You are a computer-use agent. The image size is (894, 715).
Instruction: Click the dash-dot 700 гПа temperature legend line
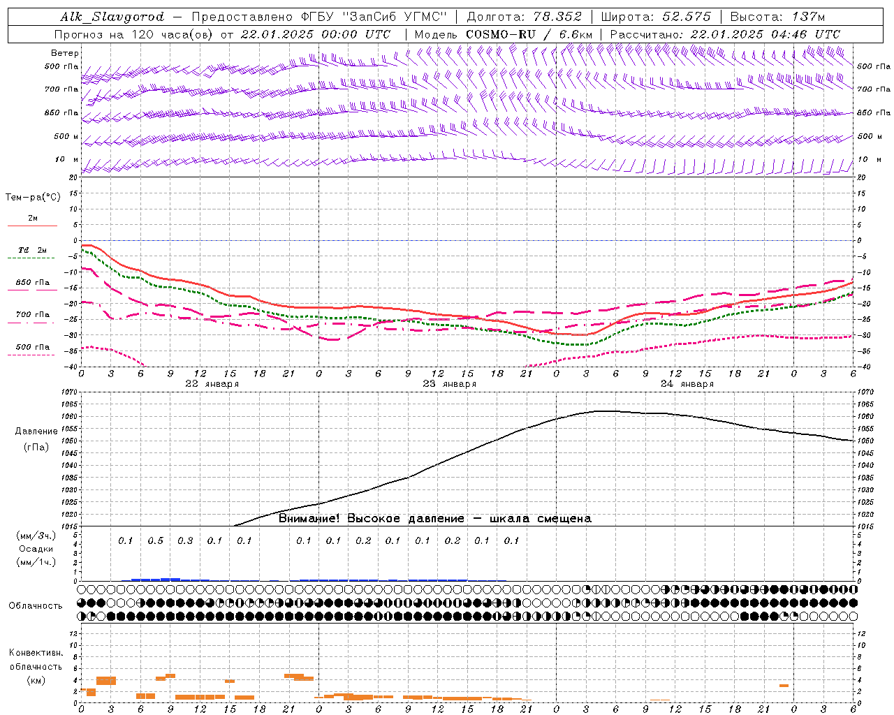click(x=32, y=323)
